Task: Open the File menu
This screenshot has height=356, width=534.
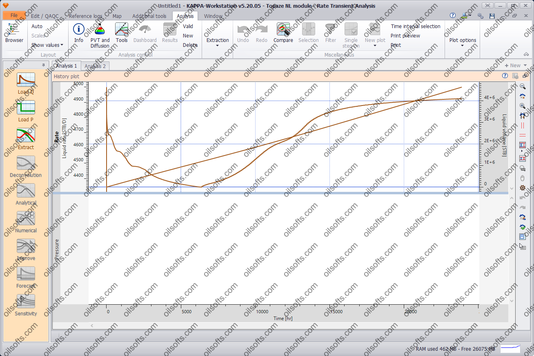Action: [14, 15]
